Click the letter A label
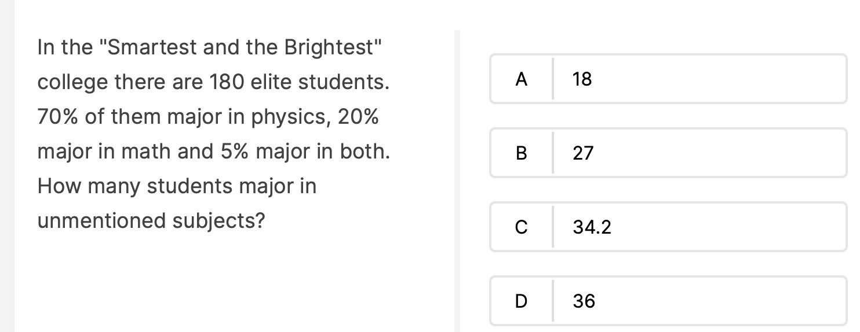Viewport: 860px width, 332px height. [521, 79]
